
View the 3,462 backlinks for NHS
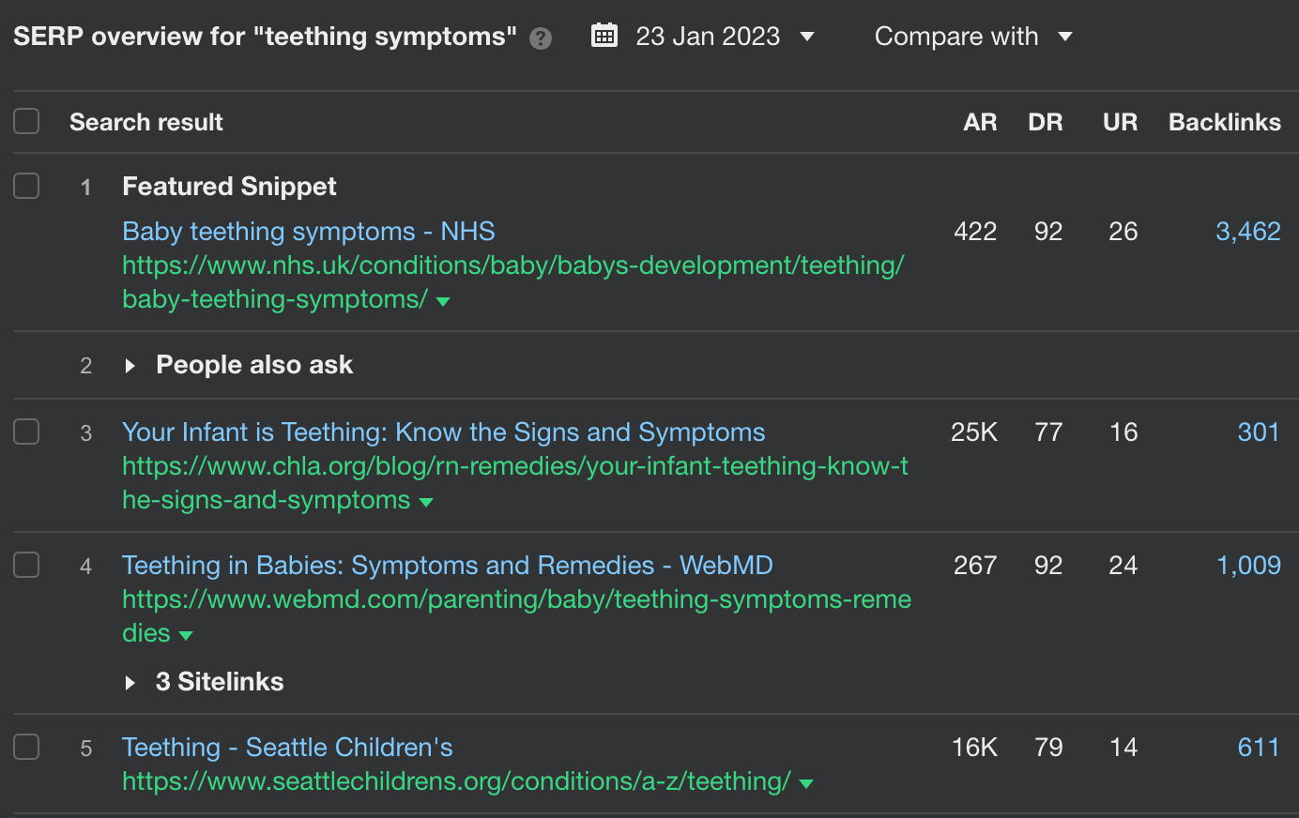1247,231
